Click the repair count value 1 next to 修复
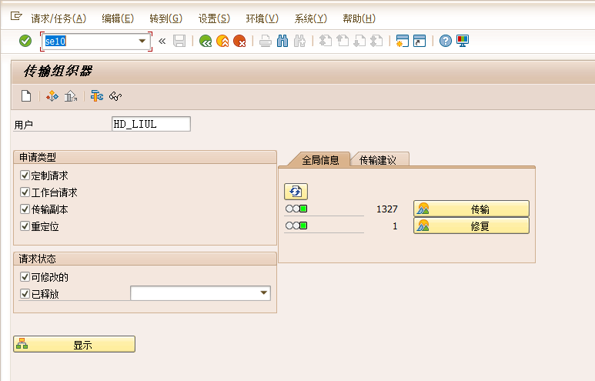The height and width of the screenshot is (381, 595). pos(395,226)
